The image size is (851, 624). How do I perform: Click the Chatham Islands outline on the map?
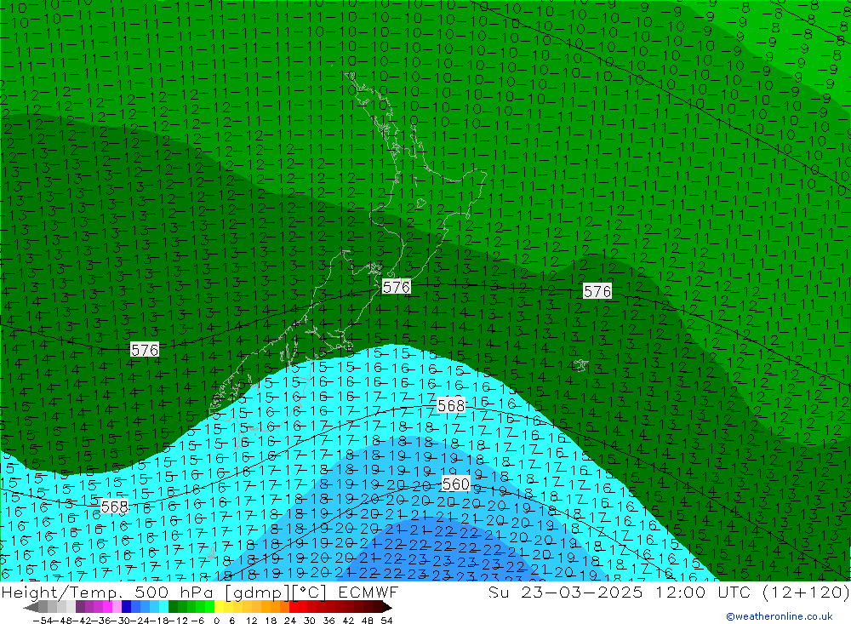pyautogui.click(x=581, y=365)
